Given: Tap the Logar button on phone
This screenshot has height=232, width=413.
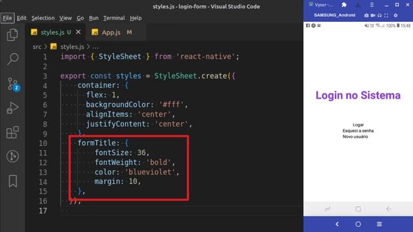Looking at the screenshot, I should (358, 125).
